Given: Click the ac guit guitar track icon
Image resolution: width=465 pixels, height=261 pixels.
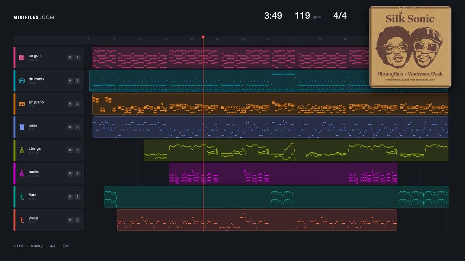Looking at the screenshot, I should tap(22, 57).
